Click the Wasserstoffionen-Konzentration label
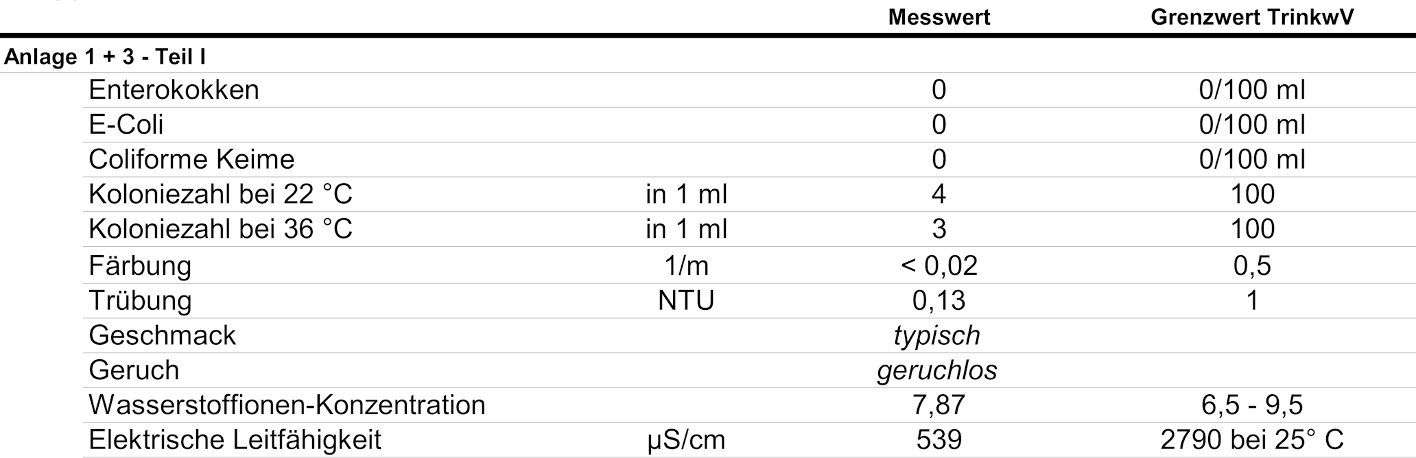Screen dimensions: 1416x458 click(x=287, y=405)
